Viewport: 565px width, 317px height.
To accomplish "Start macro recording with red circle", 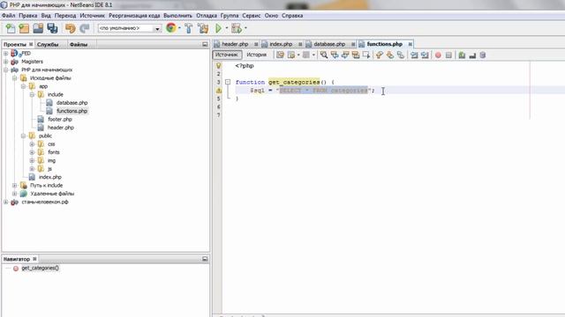I will tap(438, 55).
